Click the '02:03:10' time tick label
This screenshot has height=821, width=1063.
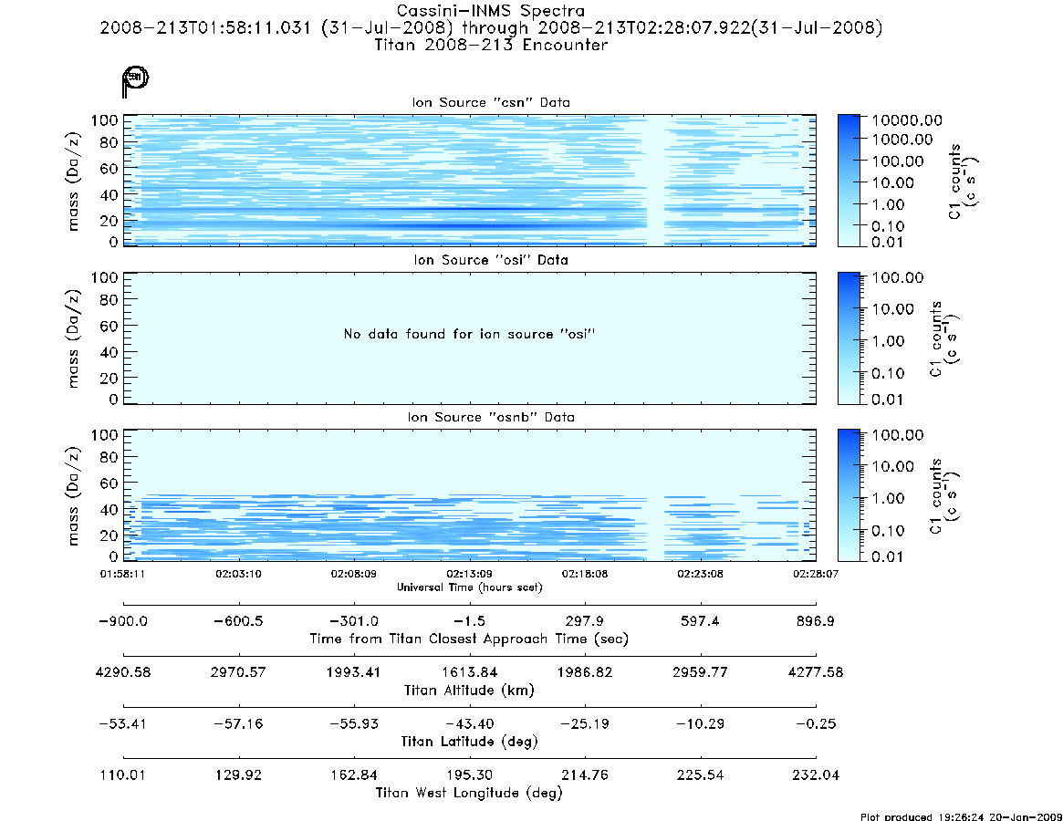click(x=239, y=574)
